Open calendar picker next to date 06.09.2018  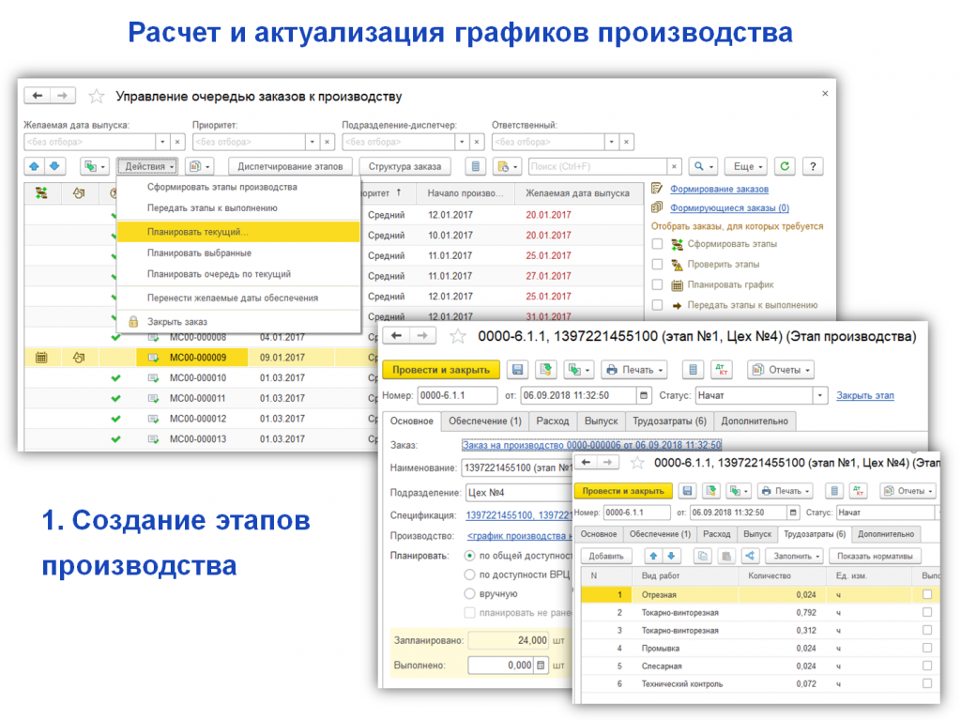pos(644,395)
